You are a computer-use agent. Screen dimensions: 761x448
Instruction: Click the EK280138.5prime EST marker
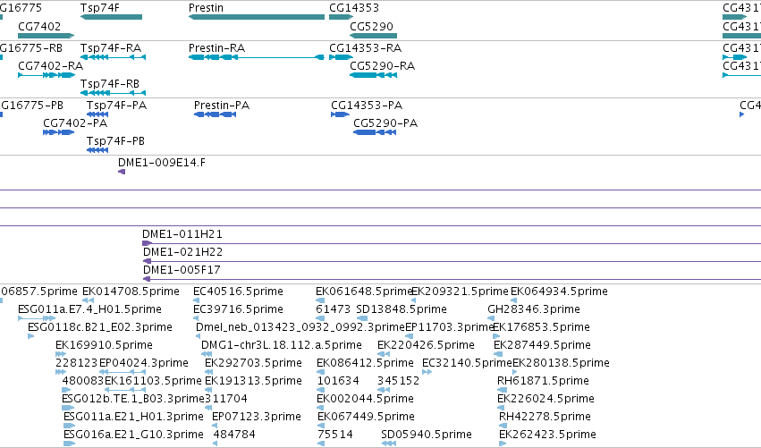[x=515, y=372]
